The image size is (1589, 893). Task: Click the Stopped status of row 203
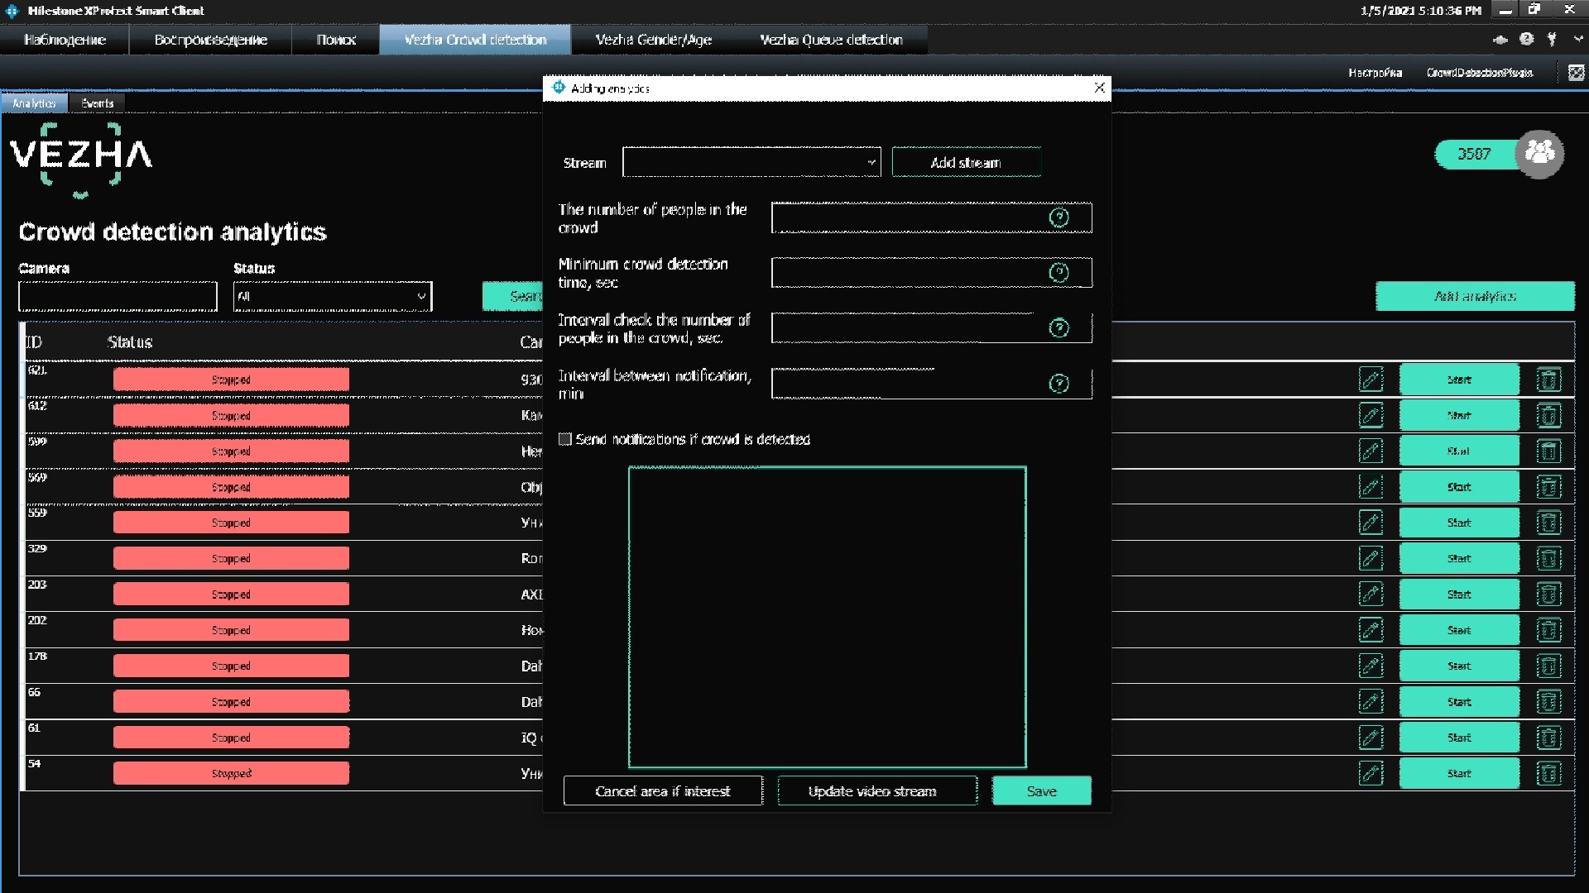tap(231, 595)
